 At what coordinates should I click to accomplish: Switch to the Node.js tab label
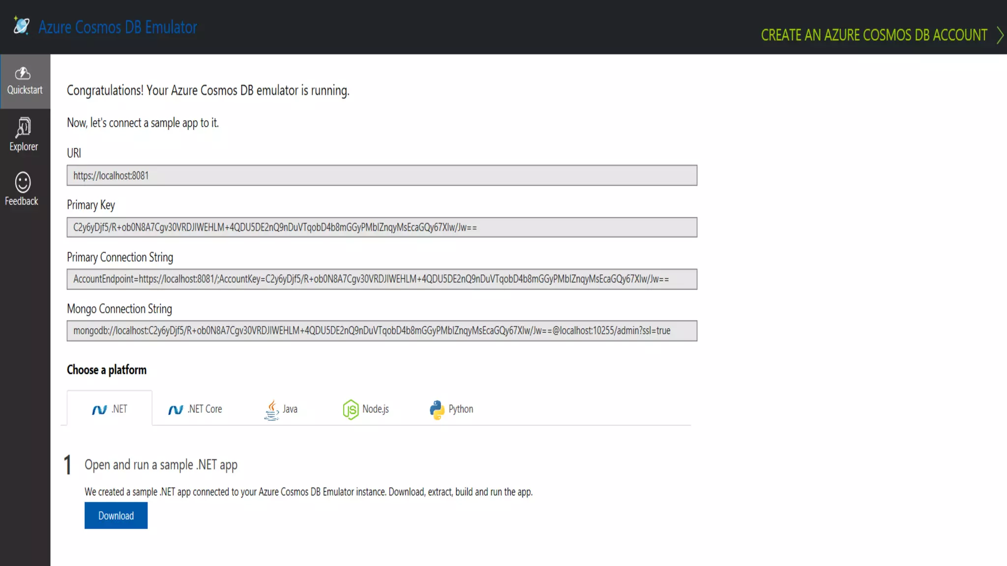point(376,409)
